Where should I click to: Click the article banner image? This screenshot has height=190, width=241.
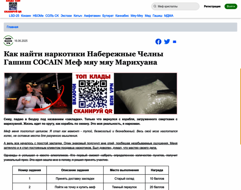click(91, 93)
